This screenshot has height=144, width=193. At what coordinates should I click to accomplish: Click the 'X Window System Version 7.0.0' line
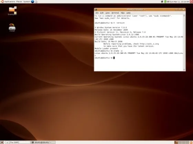click(x=111, y=27)
